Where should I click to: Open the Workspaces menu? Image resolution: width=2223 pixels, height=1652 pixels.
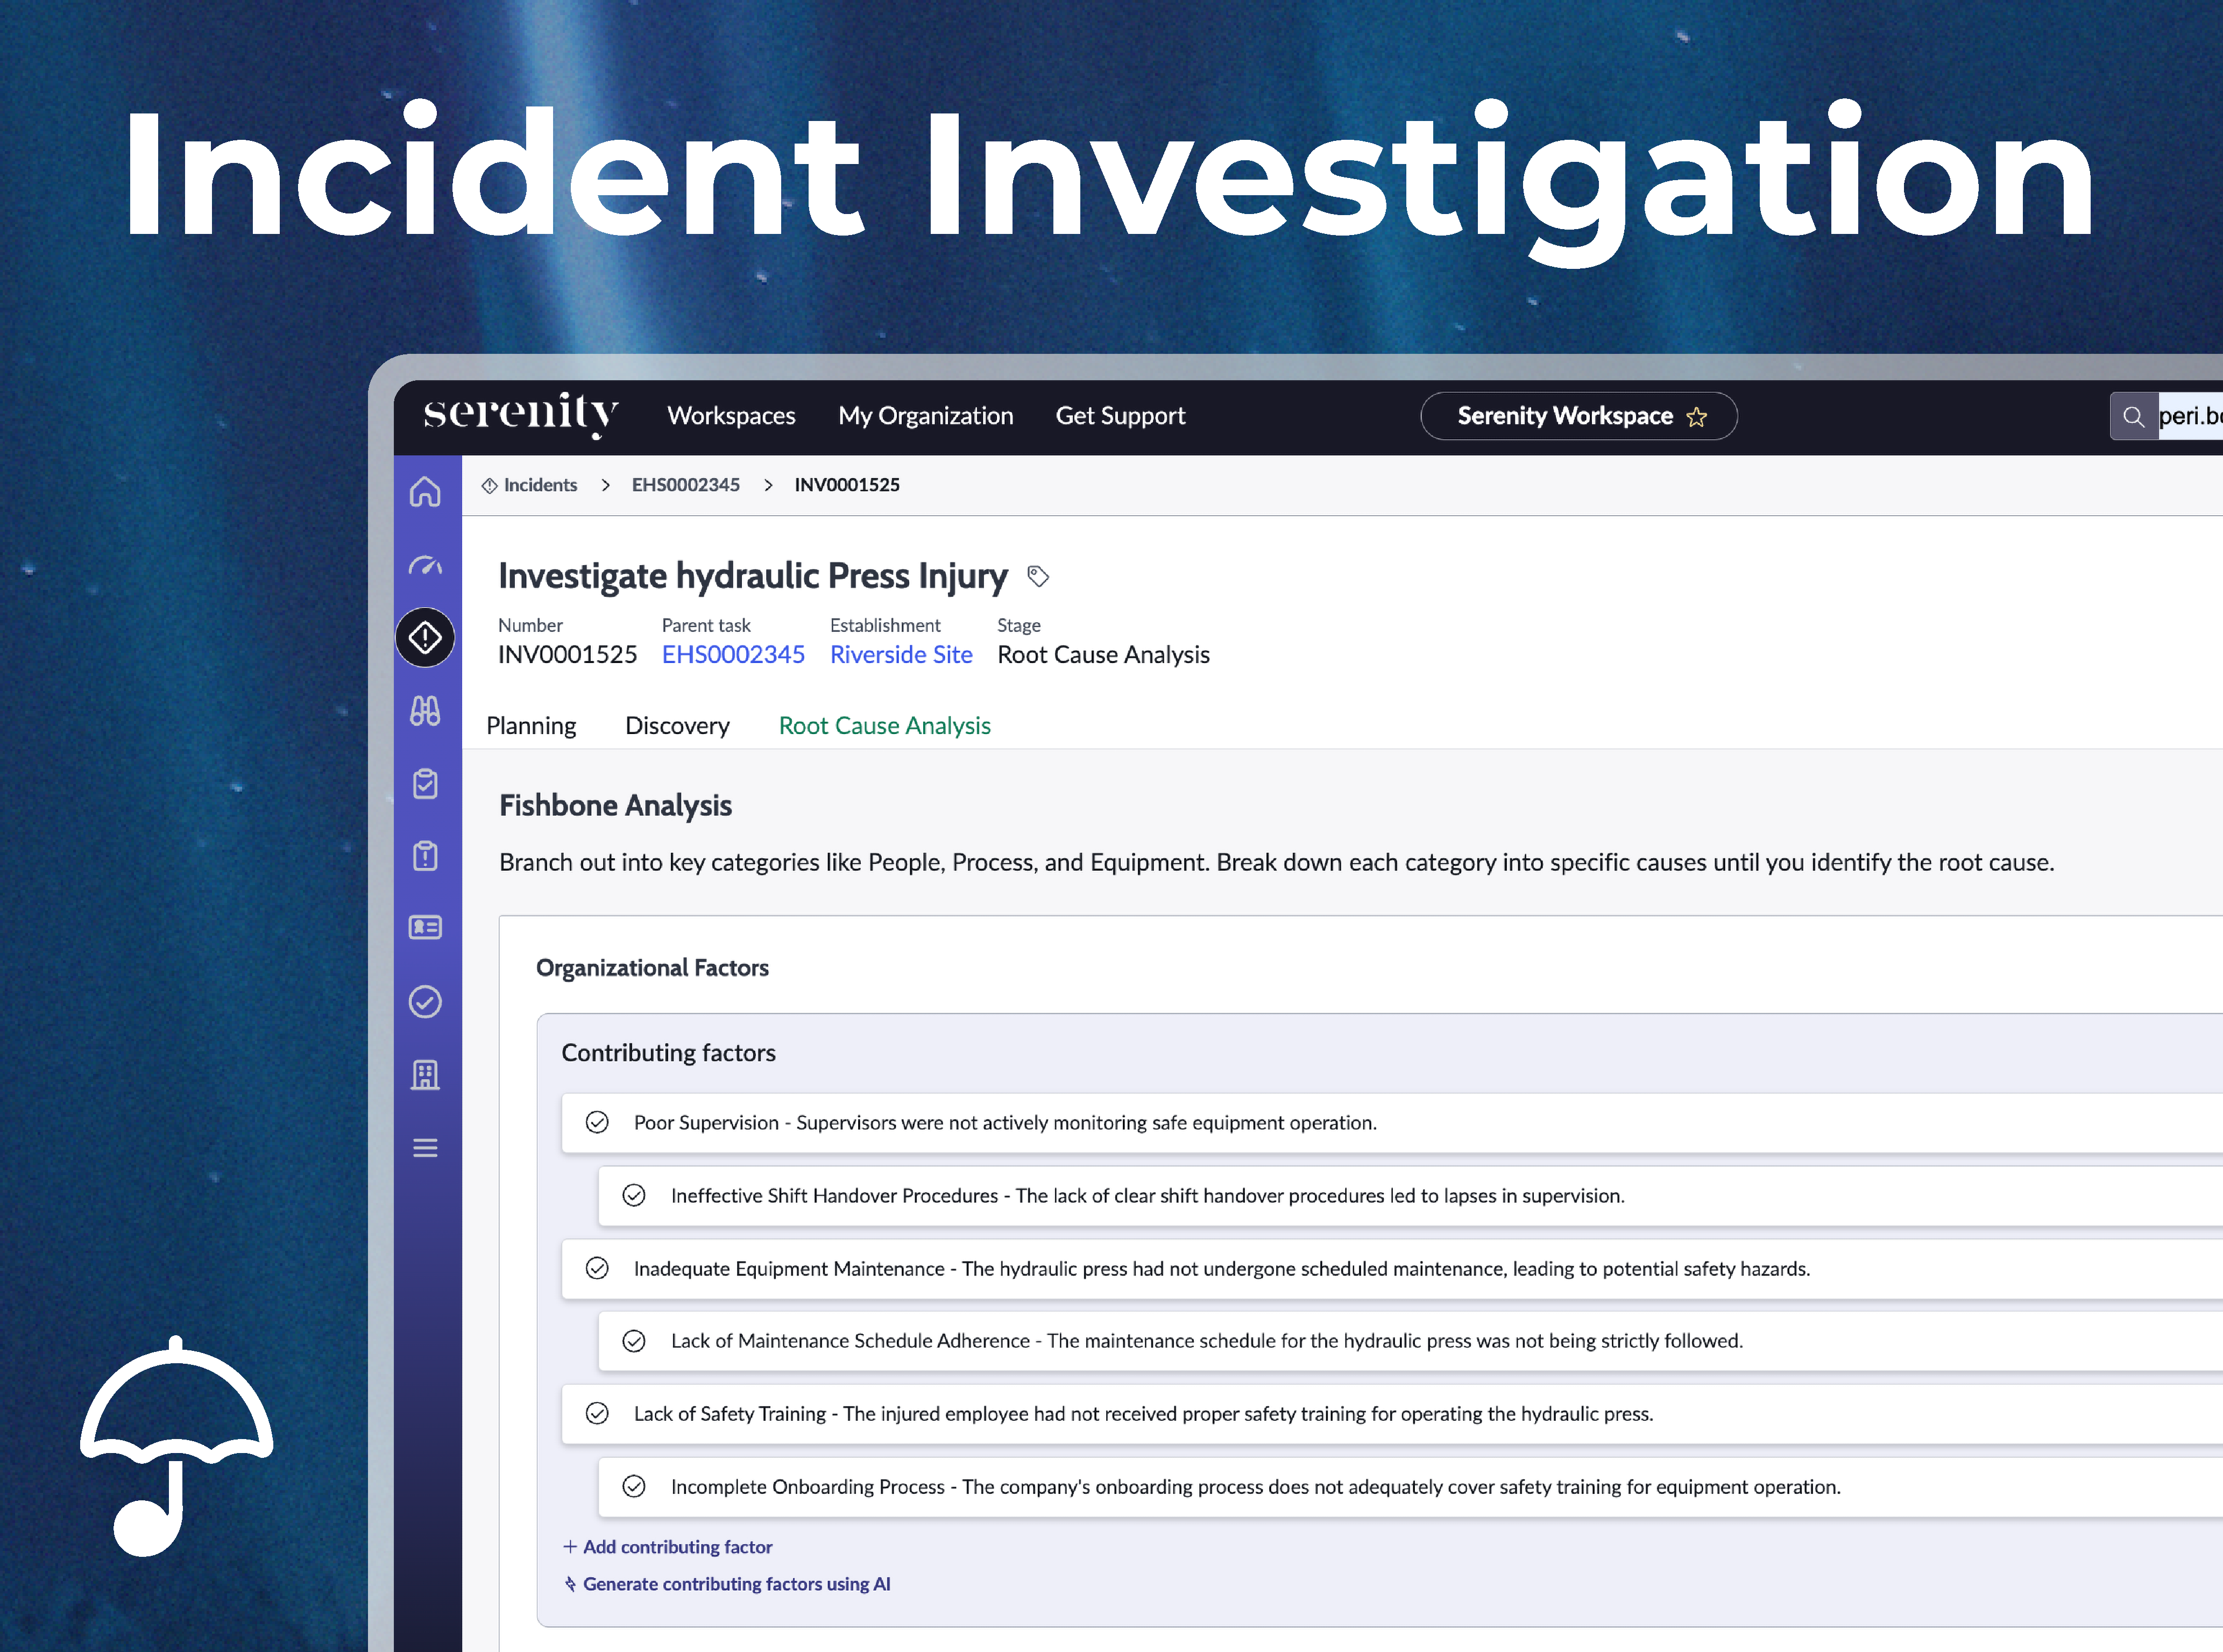point(731,416)
